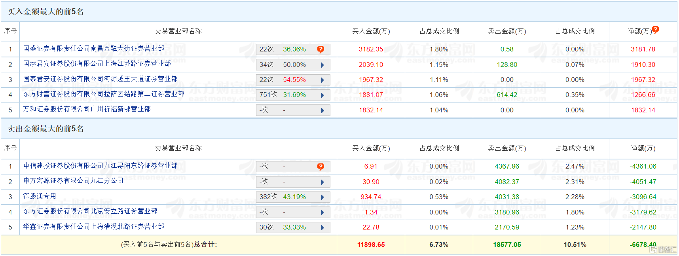Open 国泰君安上海江苏路证券营业部 link
This screenshot has width=679, height=256.
point(97,63)
